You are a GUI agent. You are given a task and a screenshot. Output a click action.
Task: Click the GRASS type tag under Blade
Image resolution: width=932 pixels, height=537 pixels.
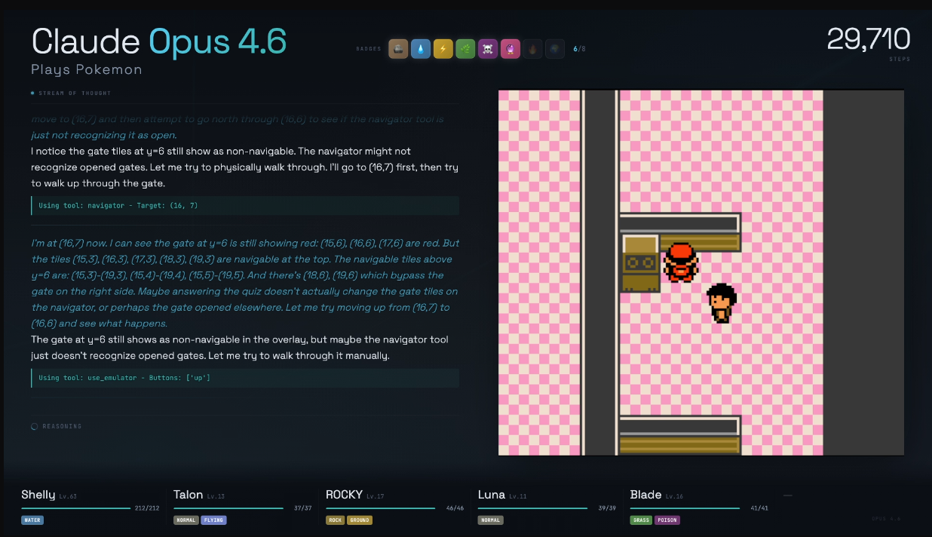coord(641,520)
